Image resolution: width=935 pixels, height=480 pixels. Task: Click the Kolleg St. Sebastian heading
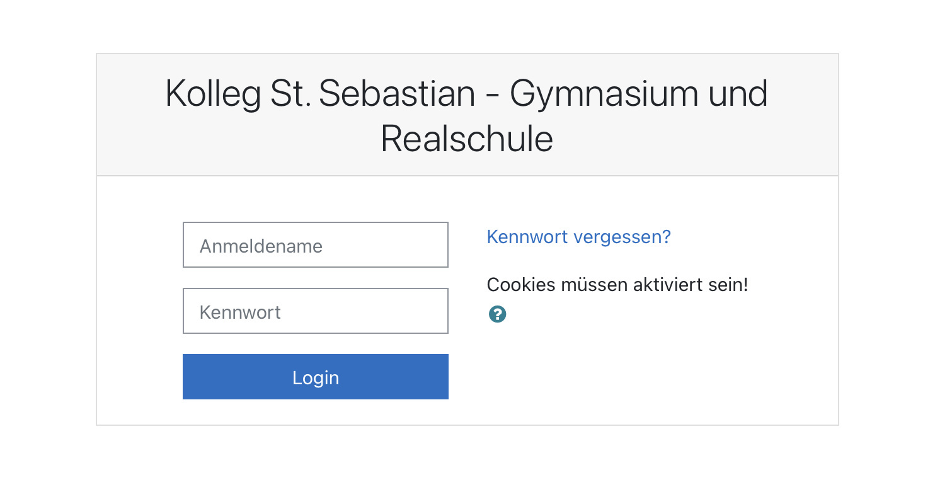[466, 115]
